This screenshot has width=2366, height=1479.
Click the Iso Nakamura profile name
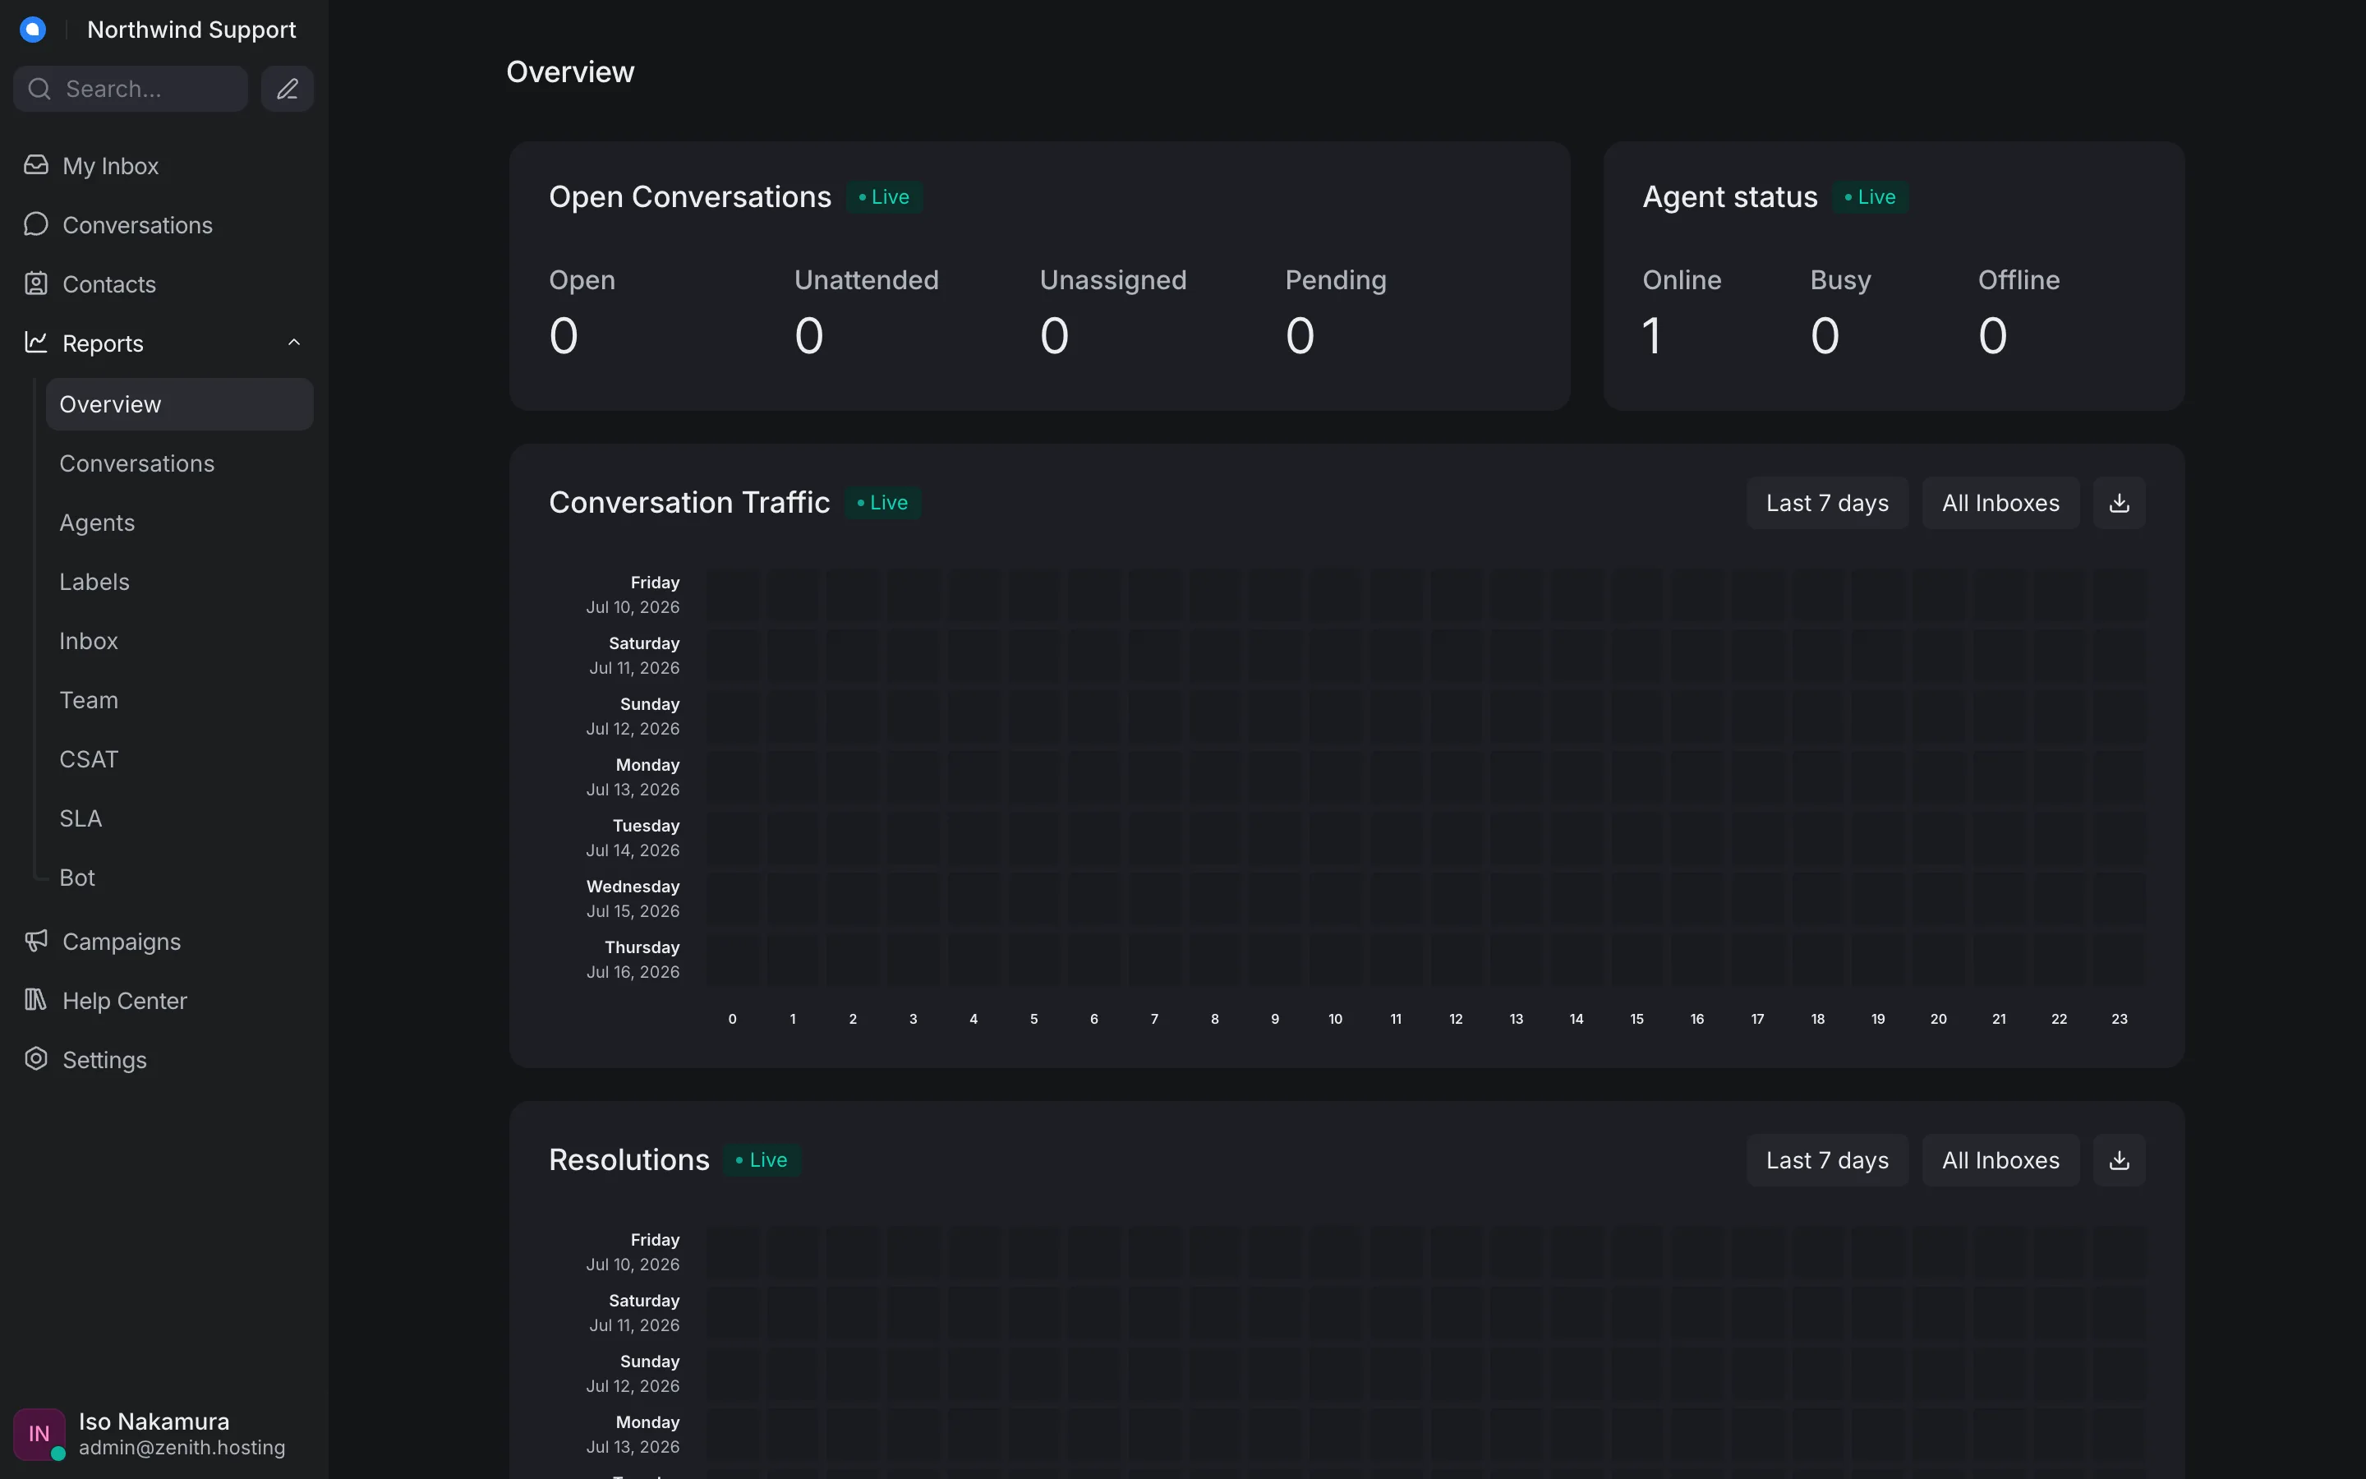click(x=154, y=1421)
